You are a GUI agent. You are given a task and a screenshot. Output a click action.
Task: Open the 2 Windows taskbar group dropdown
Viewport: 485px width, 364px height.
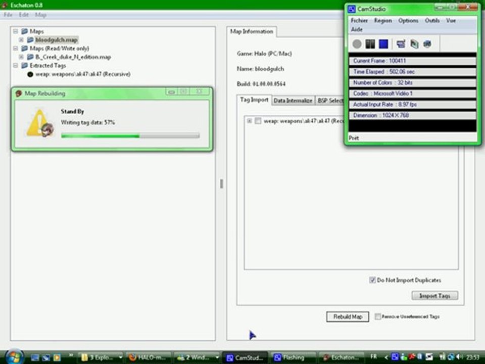[217, 357]
